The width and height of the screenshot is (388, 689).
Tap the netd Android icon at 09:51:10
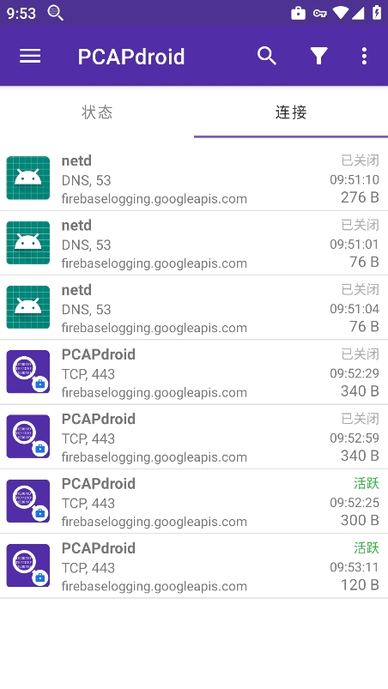click(x=28, y=178)
